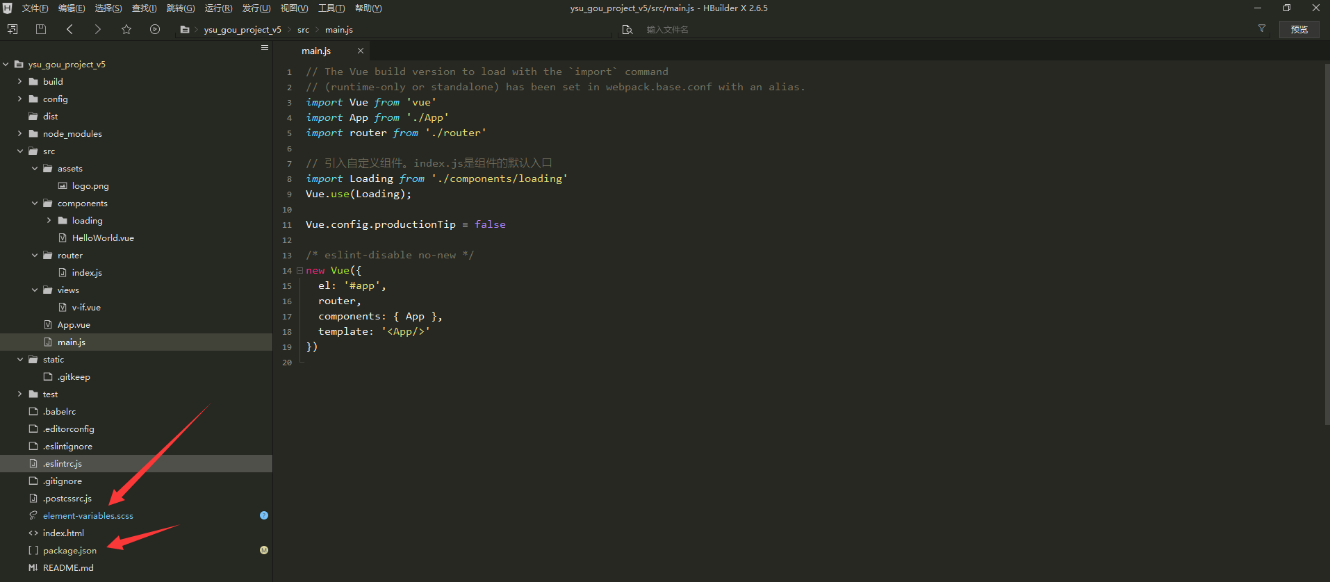Expand the loading folder chevron
Image resolution: width=1330 pixels, height=582 pixels.
(x=49, y=220)
